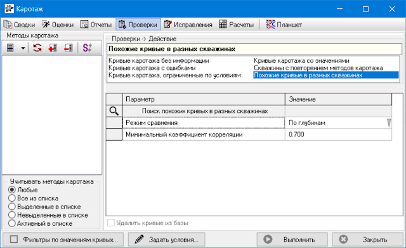The height and width of the screenshot is (248, 406).
Task: Click the red refresh arrows icon
Action: 37,48
